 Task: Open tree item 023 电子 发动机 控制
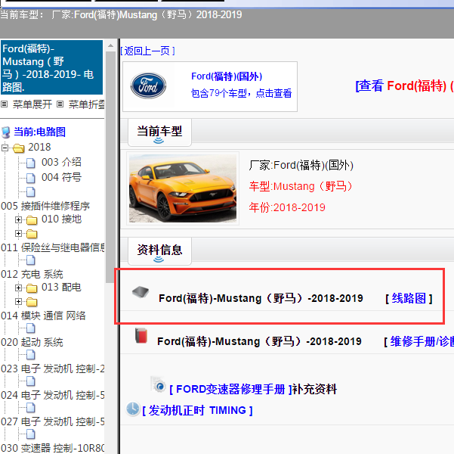pyautogui.click(x=52, y=368)
